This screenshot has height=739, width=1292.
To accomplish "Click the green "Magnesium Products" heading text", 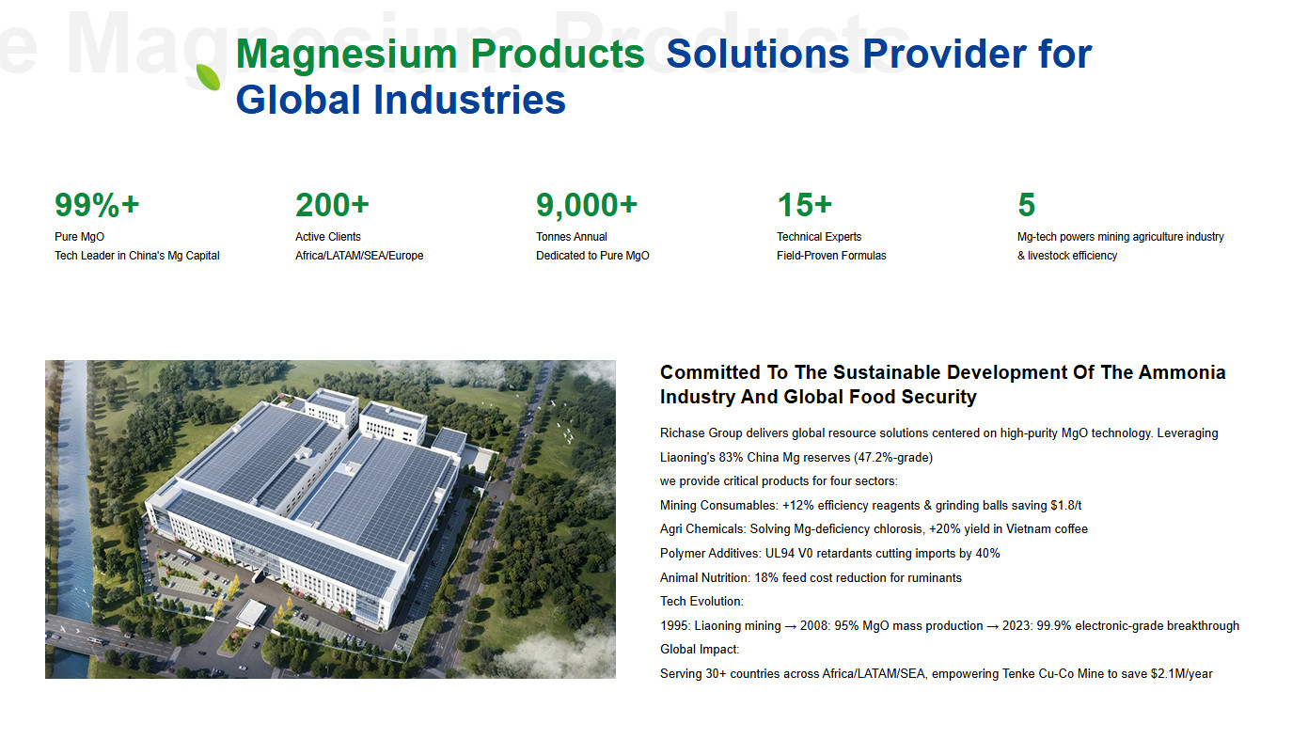I will coord(440,55).
